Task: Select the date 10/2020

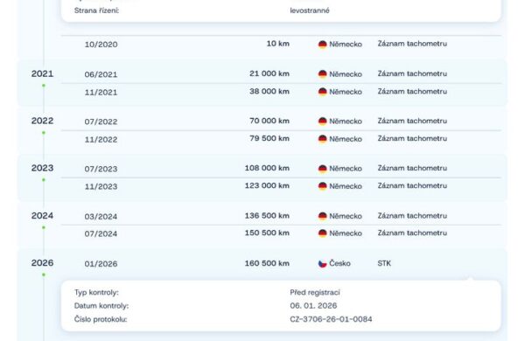Action: coord(101,45)
